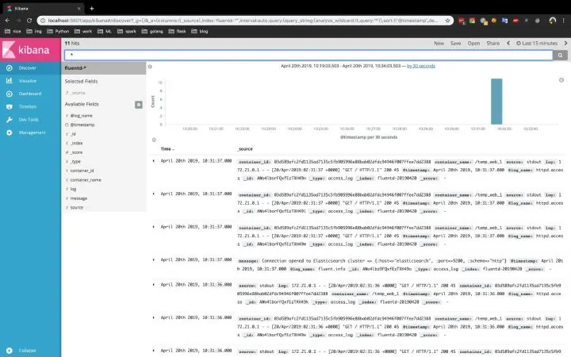Click the browser profile avatar icon

553,21
